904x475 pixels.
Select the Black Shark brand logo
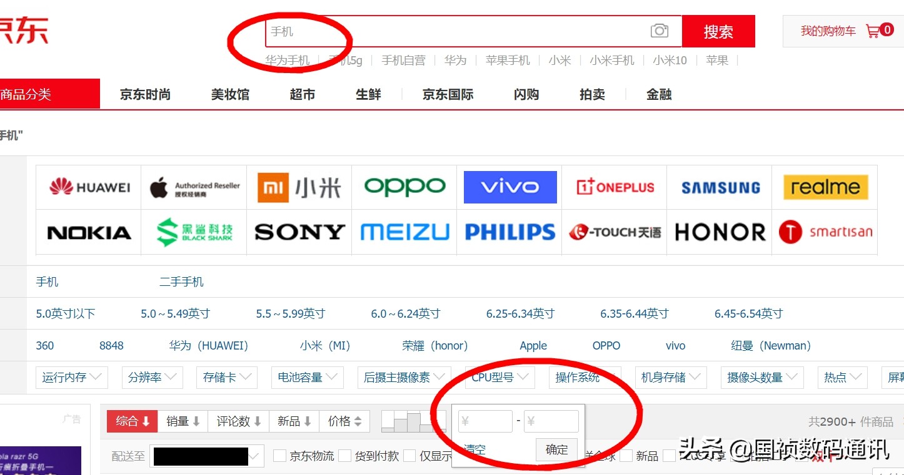193,232
